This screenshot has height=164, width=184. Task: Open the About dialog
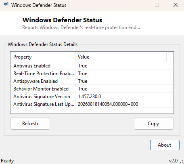165,145
